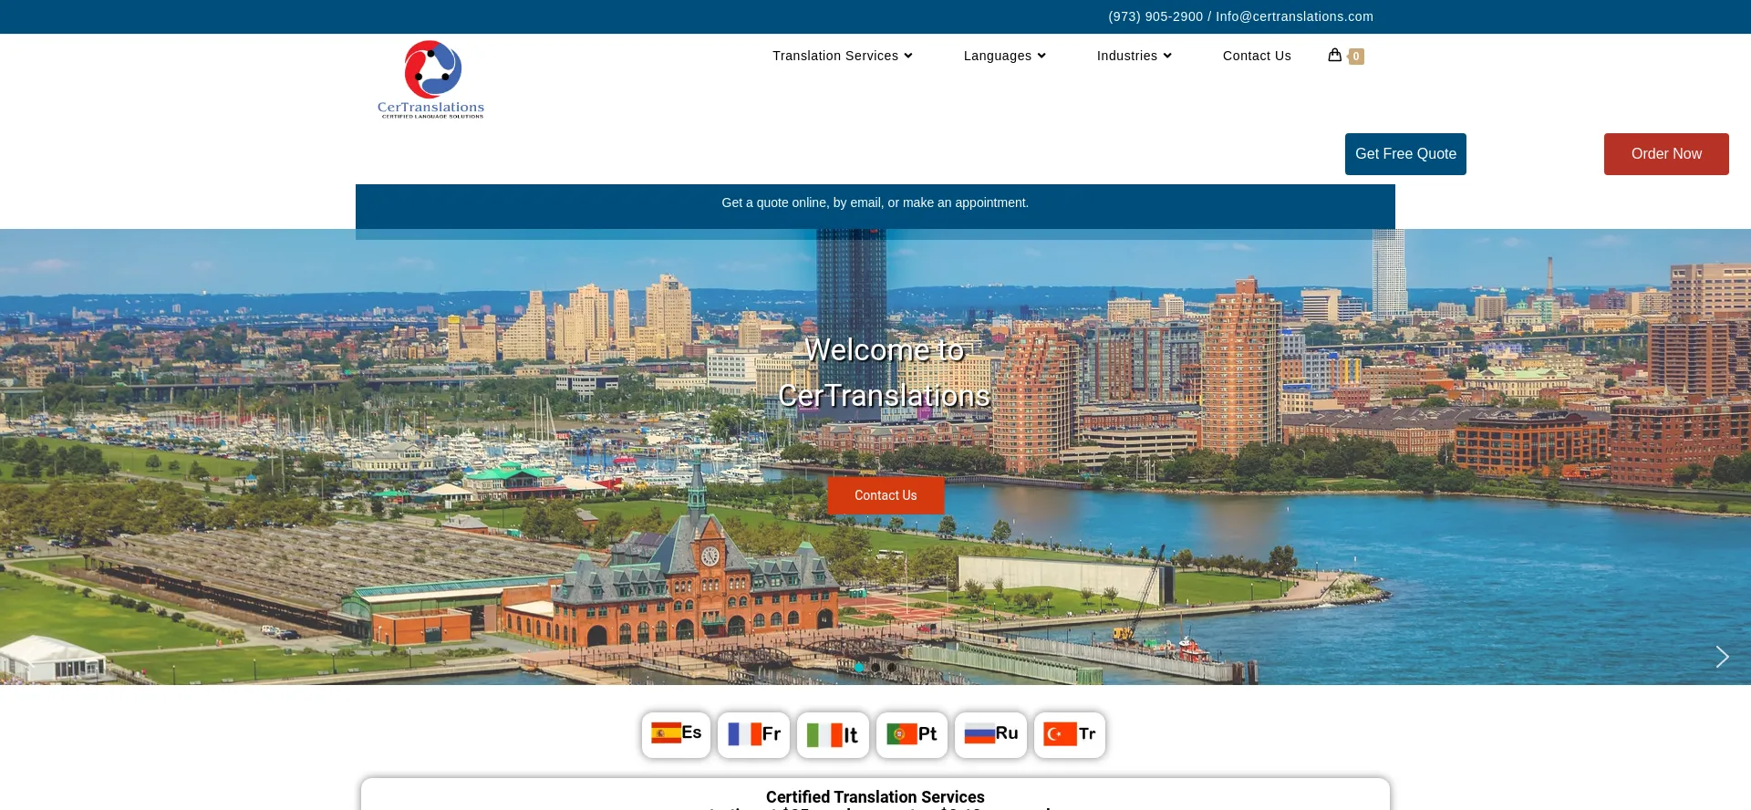Select the Spanish Es flag button
Screen dimensions: 1751x810
click(x=676, y=734)
